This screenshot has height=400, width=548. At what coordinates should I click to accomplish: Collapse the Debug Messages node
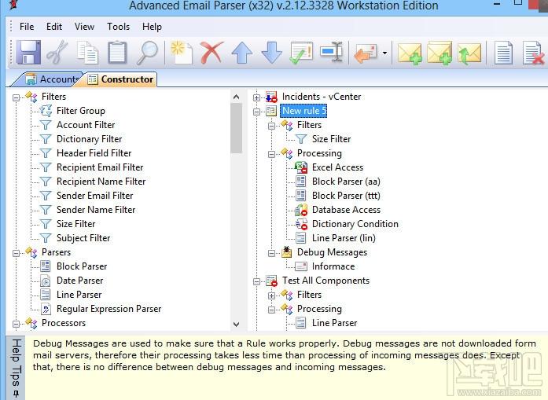[271, 253]
